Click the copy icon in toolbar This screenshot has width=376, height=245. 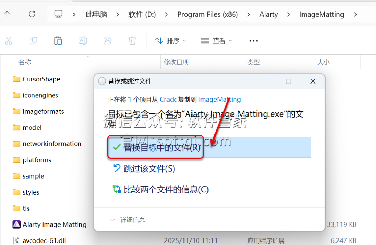[33, 41]
